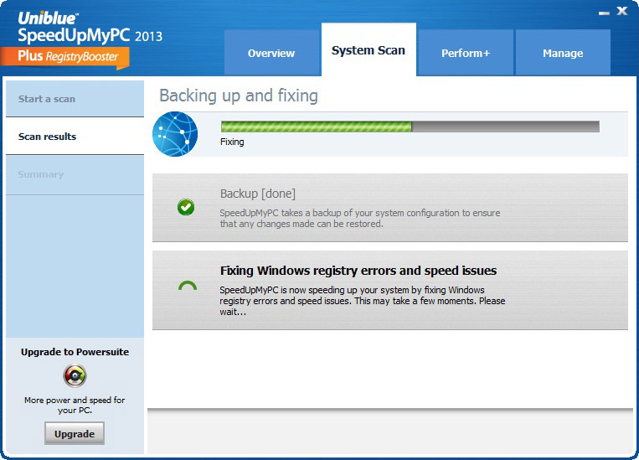This screenshot has width=639, height=460.
Task: Click the Fixing status label
Action: [232, 142]
